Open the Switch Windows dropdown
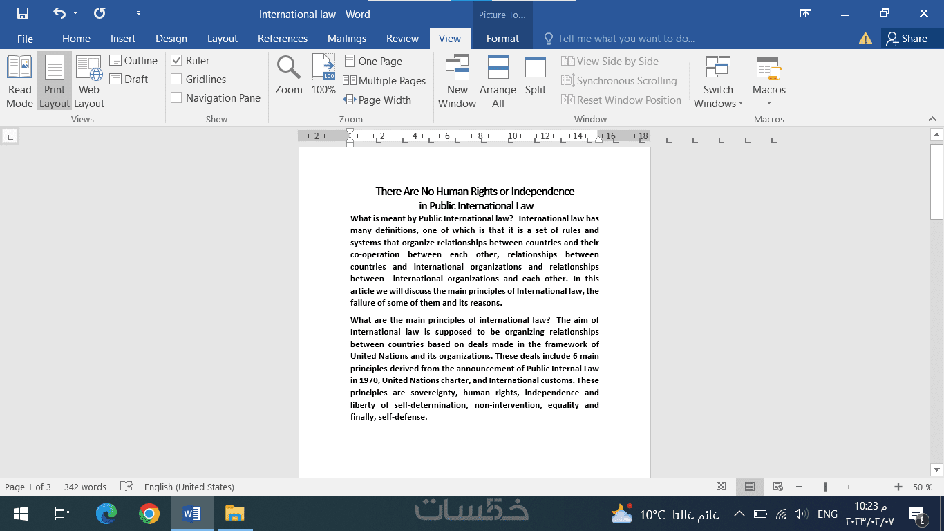The image size is (944, 531). (718, 82)
